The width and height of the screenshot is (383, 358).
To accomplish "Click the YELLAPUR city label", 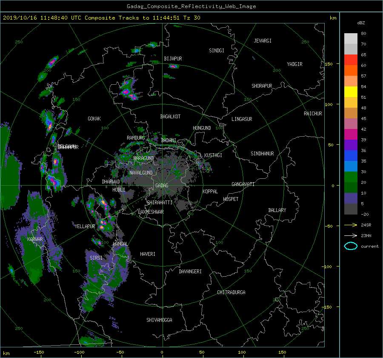I will [x=85, y=226].
